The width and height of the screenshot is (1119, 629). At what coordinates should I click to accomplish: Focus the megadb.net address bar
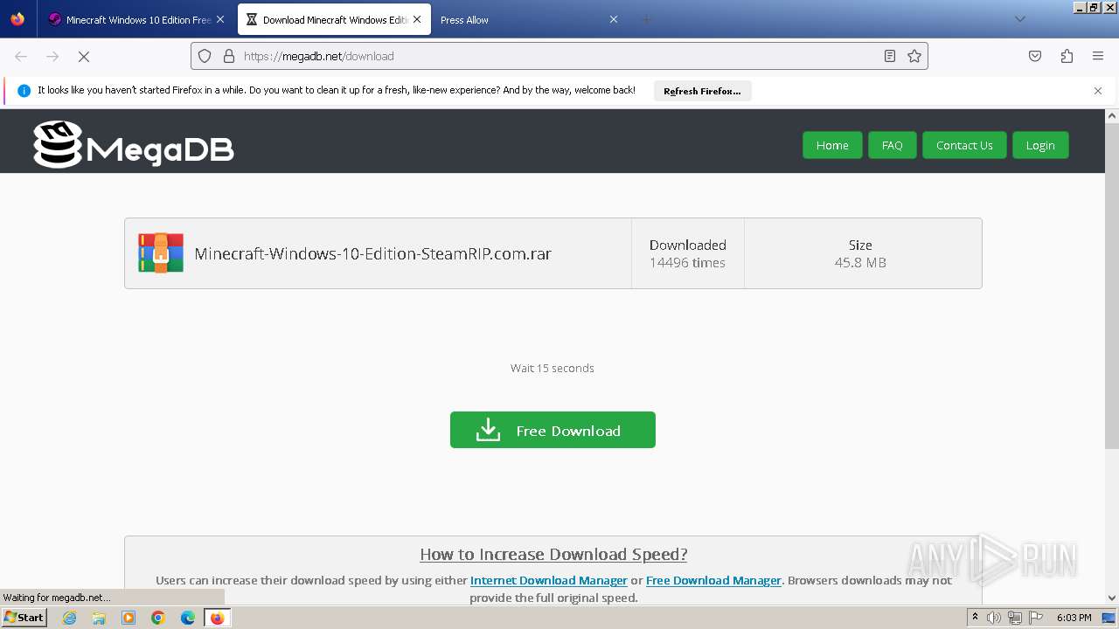[559, 56]
